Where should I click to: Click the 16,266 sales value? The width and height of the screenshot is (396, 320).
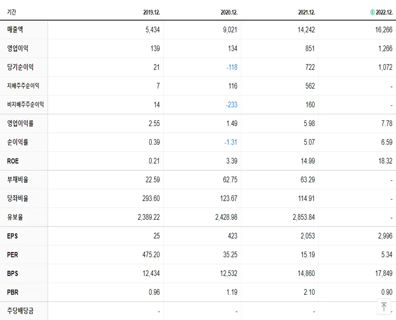click(384, 30)
